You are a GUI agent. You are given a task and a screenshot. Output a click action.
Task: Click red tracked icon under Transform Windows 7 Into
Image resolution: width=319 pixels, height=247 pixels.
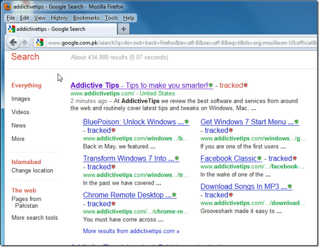point(113,167)
